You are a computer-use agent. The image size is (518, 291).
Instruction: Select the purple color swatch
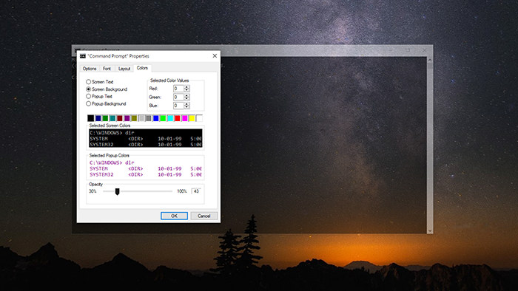[127, 118]
